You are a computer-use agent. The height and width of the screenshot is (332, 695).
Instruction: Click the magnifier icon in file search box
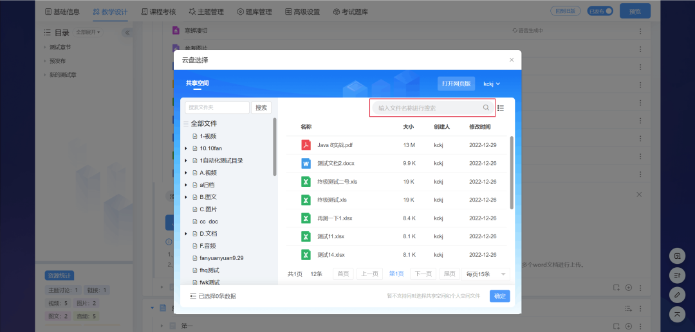(x=486, y=107)
